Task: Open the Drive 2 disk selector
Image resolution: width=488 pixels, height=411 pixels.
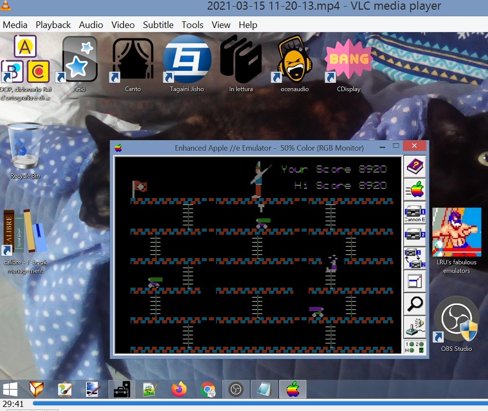Action: [415, 234]
